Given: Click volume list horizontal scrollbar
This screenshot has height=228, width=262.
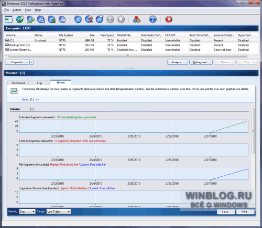Looking at the screenshot, I should click(128, 55).
